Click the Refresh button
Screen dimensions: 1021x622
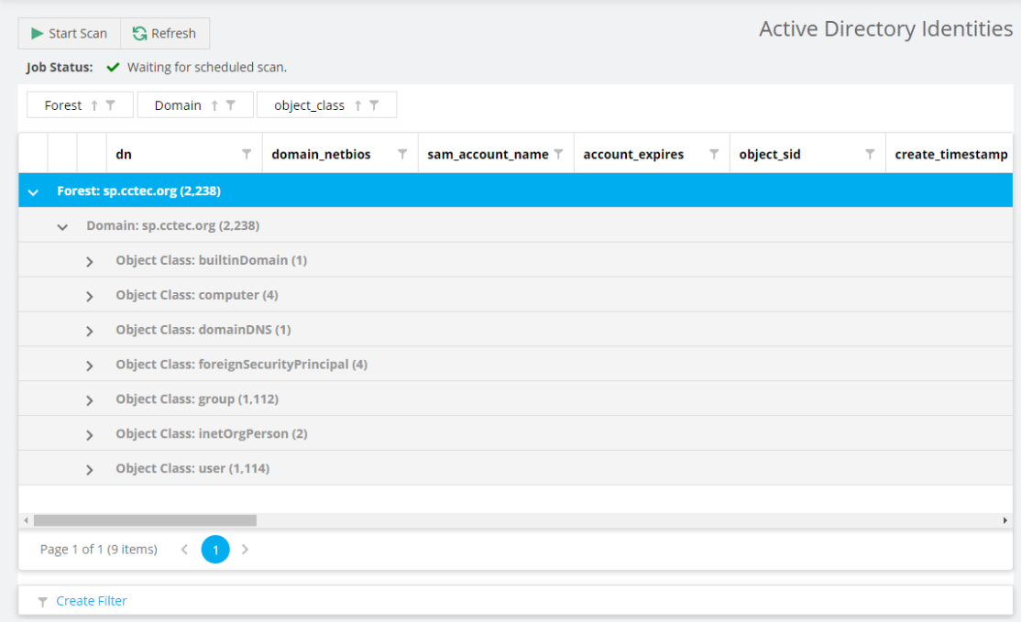coord(165,33)
